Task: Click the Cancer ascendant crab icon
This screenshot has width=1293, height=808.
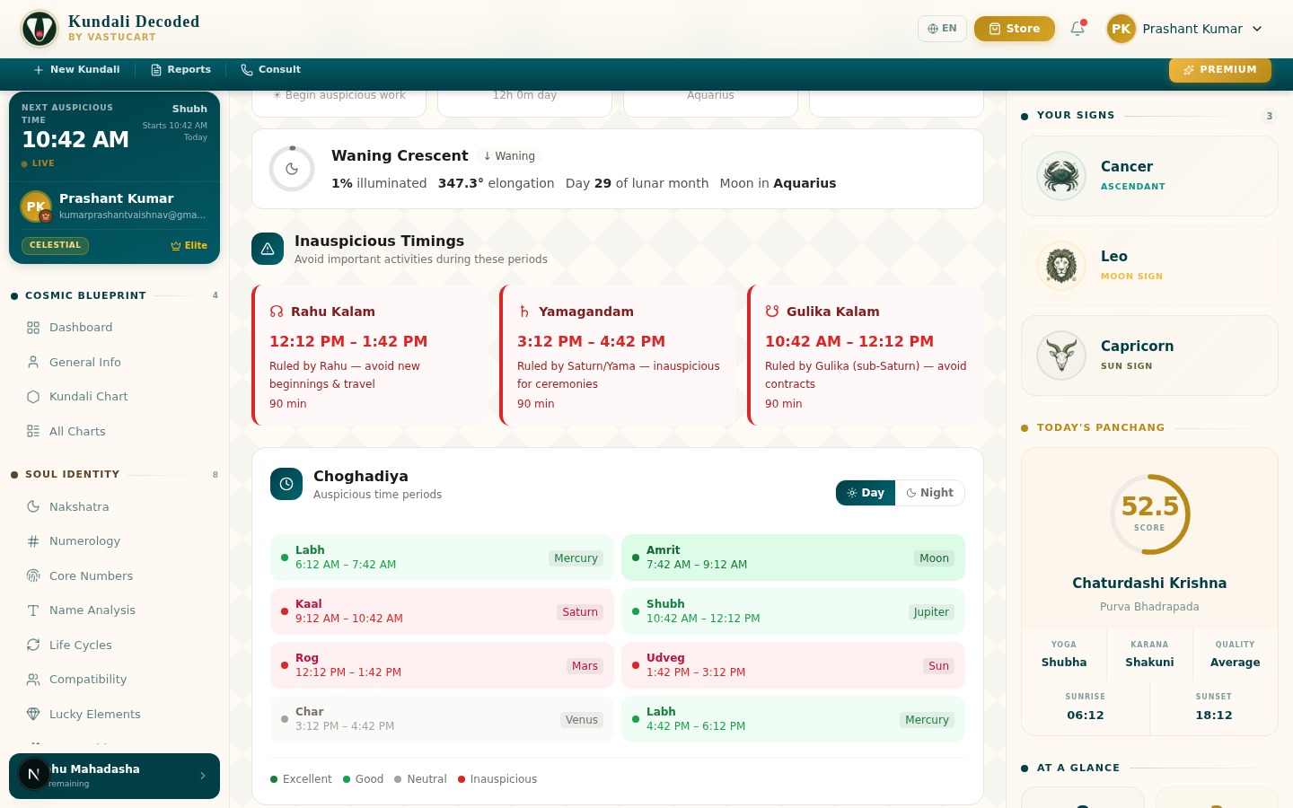Action: click(x=1061, y=176)
